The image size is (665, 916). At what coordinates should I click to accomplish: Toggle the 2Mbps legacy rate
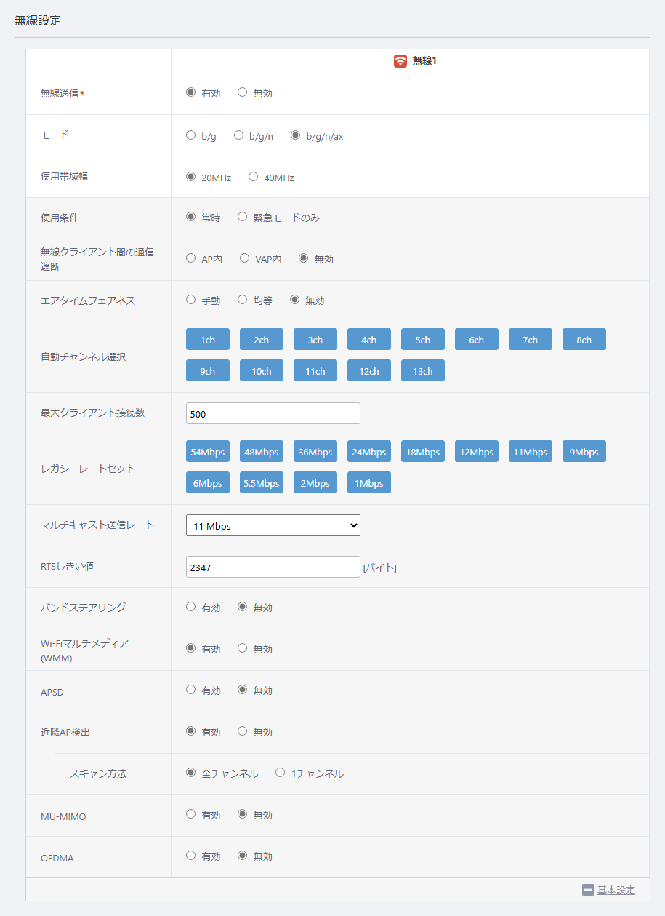click(315, 483)
